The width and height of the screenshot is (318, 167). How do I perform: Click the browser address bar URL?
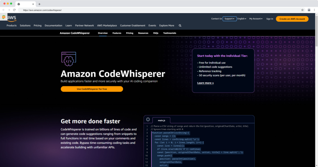42,10
